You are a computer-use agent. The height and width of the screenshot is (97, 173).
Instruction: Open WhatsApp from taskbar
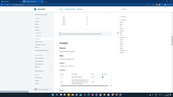[x=100, y=95]
